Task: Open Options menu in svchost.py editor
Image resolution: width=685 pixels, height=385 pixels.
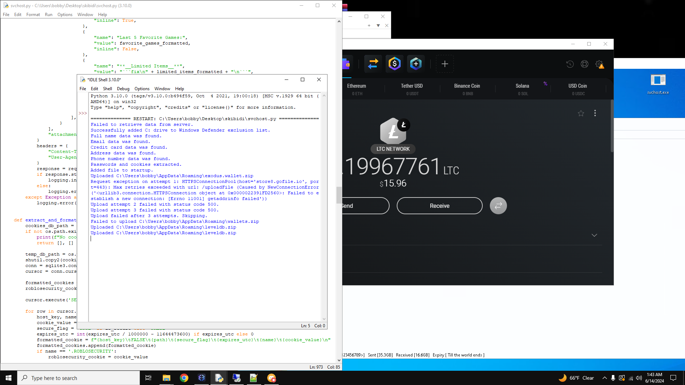Action: click(x=65, y=15)
